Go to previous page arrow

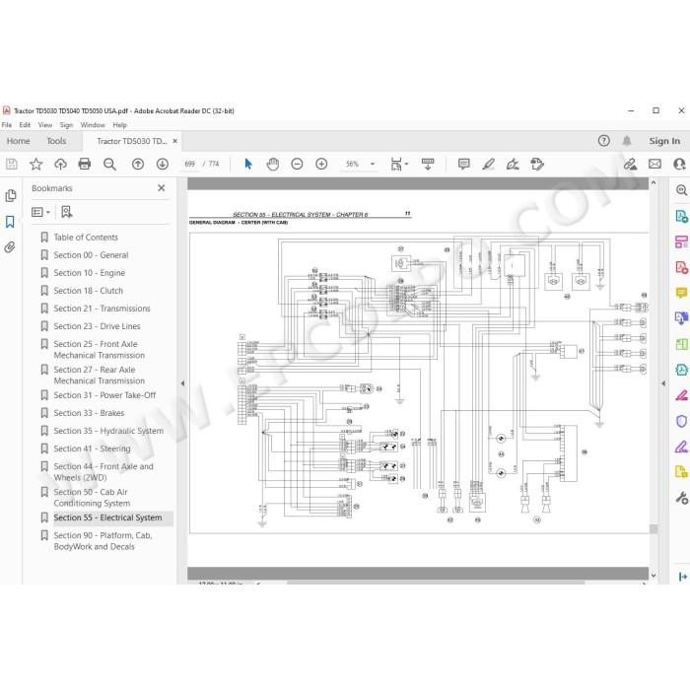coord(138,165)
